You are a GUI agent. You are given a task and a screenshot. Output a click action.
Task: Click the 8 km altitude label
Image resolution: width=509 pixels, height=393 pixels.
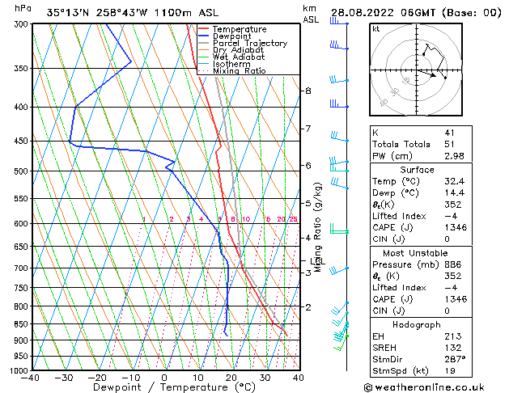point(308,91)
